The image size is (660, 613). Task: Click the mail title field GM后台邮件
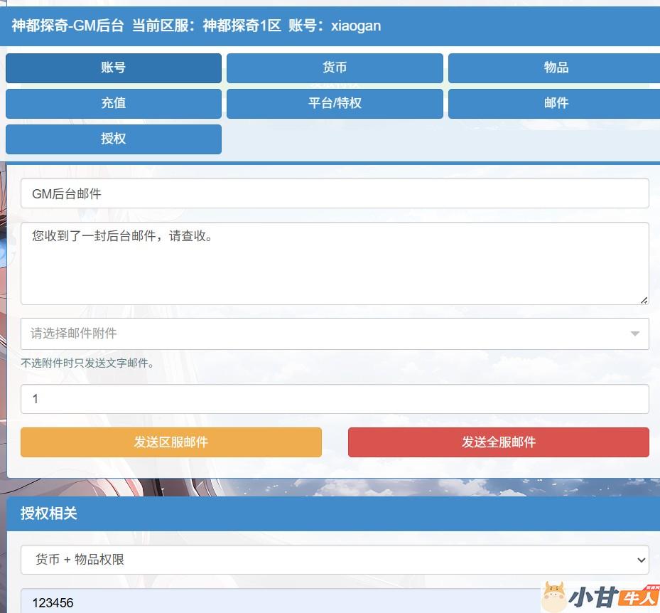(335, 193)
